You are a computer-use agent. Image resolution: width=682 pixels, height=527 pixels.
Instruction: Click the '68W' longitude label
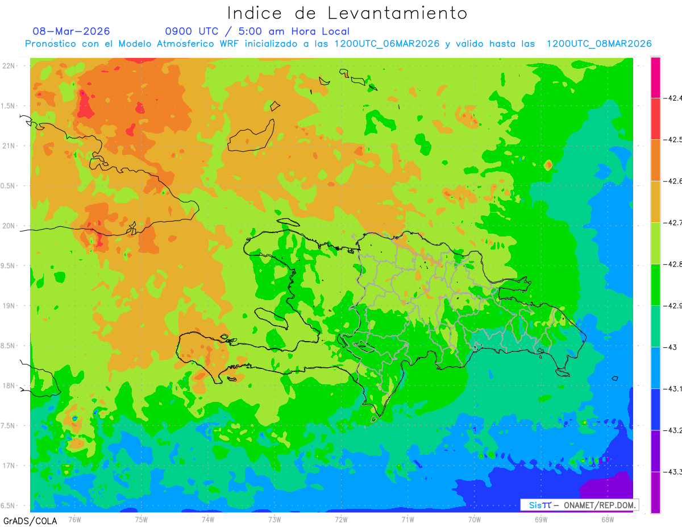(x=607, y=519)
